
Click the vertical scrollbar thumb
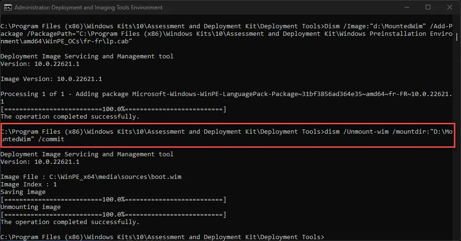457,37
